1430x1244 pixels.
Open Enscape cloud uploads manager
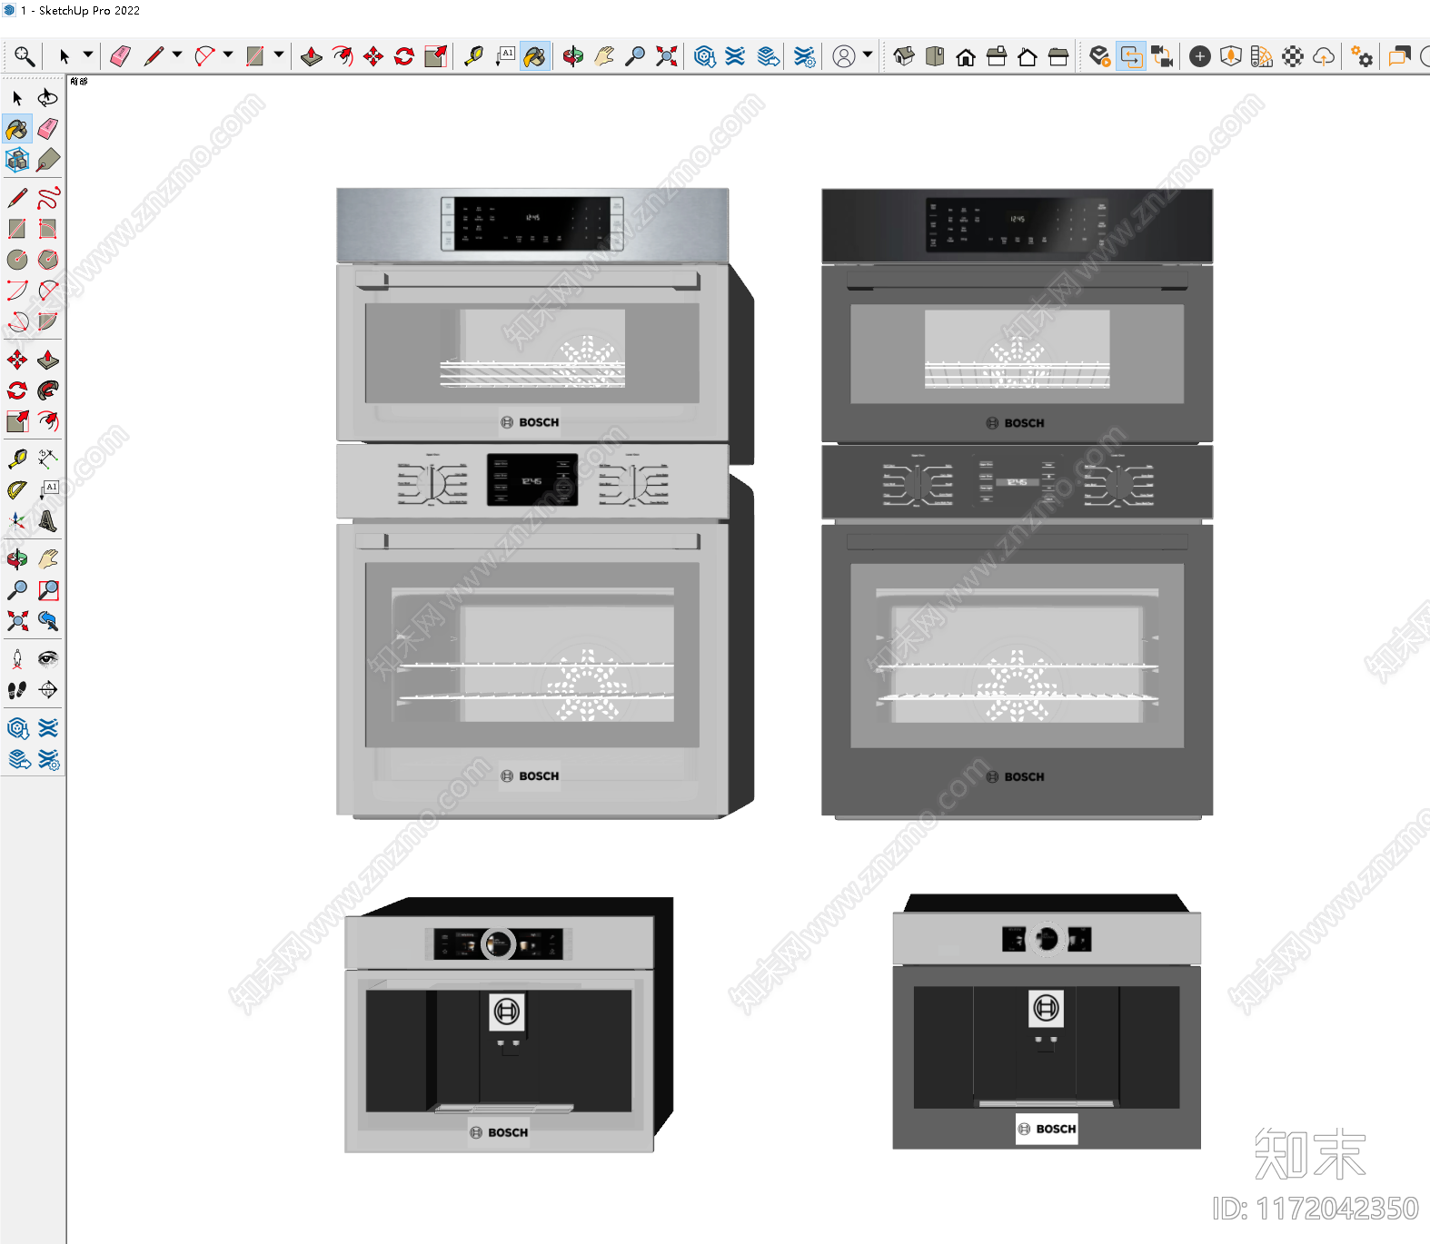click(1324, 56)
